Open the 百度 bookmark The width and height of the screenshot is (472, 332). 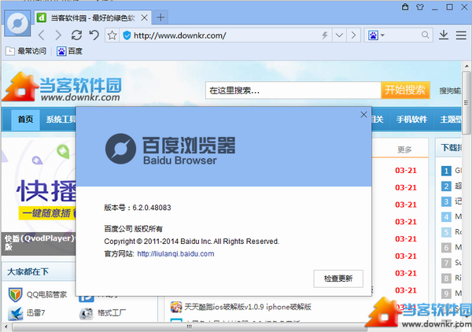[69, 51]
